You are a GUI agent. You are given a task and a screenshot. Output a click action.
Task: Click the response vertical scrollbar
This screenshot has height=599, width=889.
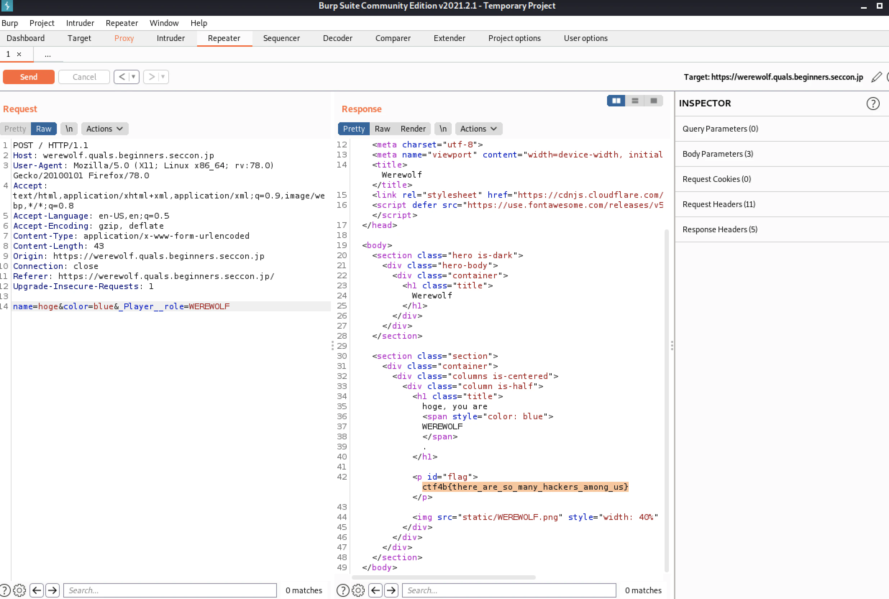666,401
